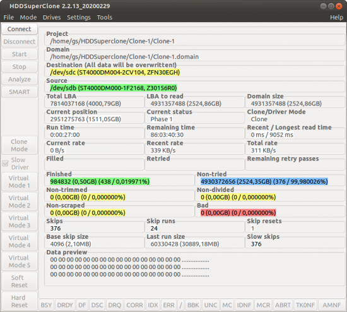
Task: Click the red Bad sectors value
Action: pyautogui.click(x=238, y=213)
